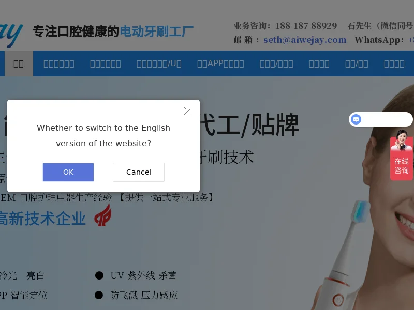Click the WhatsApp contact label
The image size is (414, 310).
tap(379, 40)
